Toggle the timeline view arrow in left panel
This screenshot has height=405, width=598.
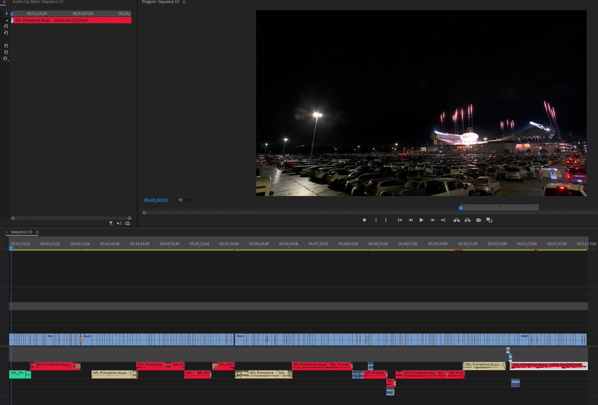[x=6, y=13]
